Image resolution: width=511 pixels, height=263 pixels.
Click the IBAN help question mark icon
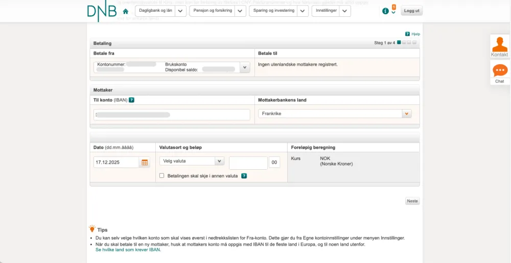[x=131, y=100]
